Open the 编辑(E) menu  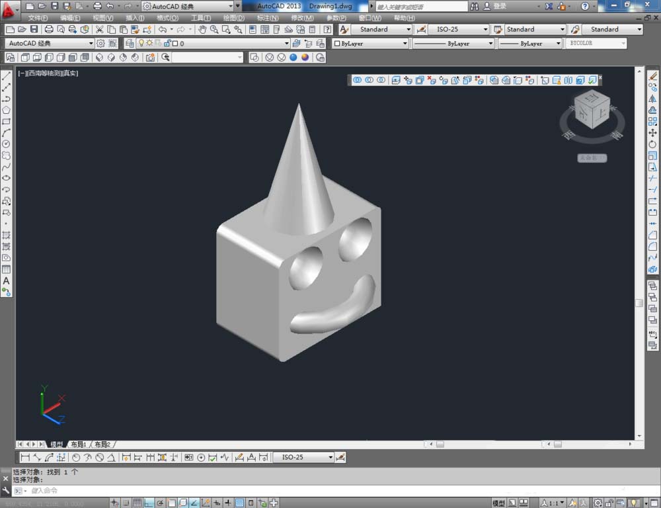(70, 18)
